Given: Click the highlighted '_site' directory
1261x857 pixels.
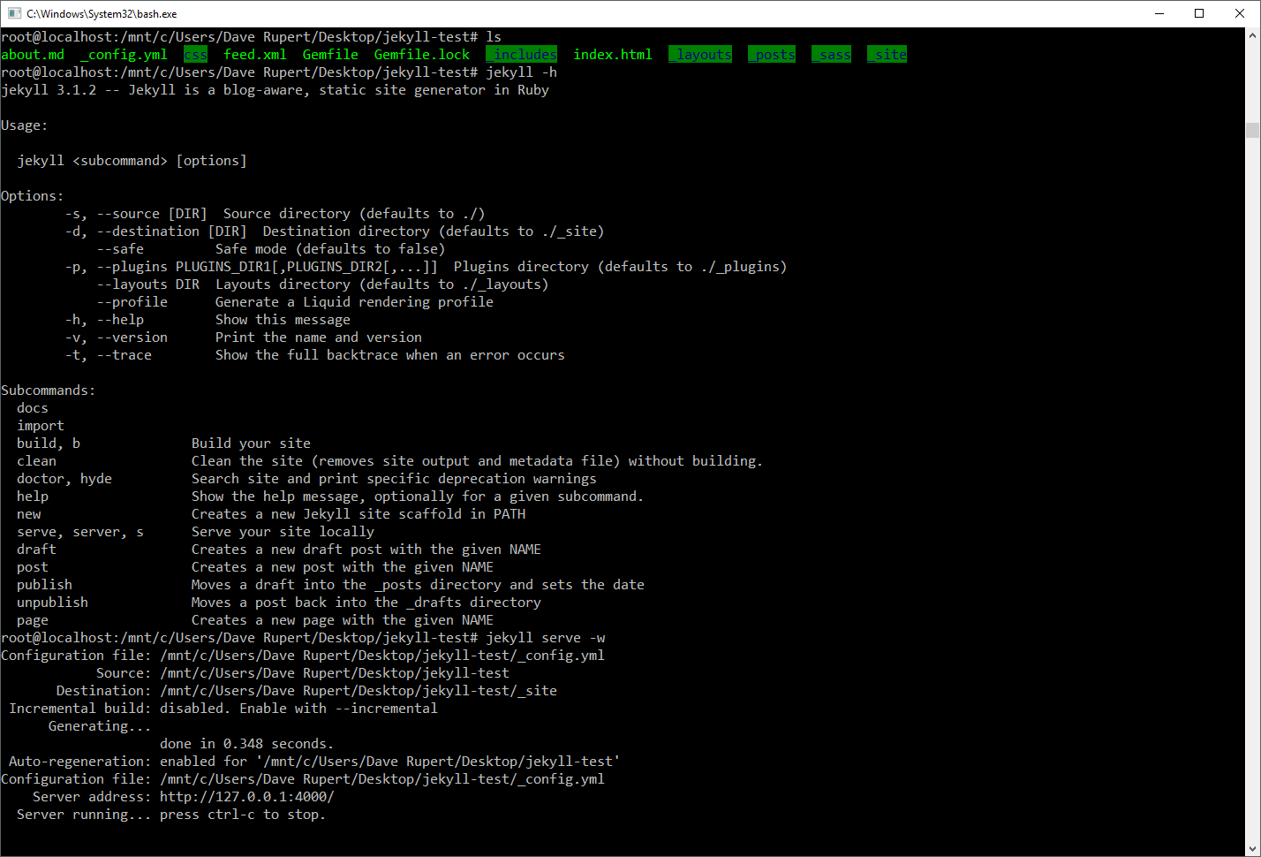Looking at the screenshot, I should (x=887, y=55).
